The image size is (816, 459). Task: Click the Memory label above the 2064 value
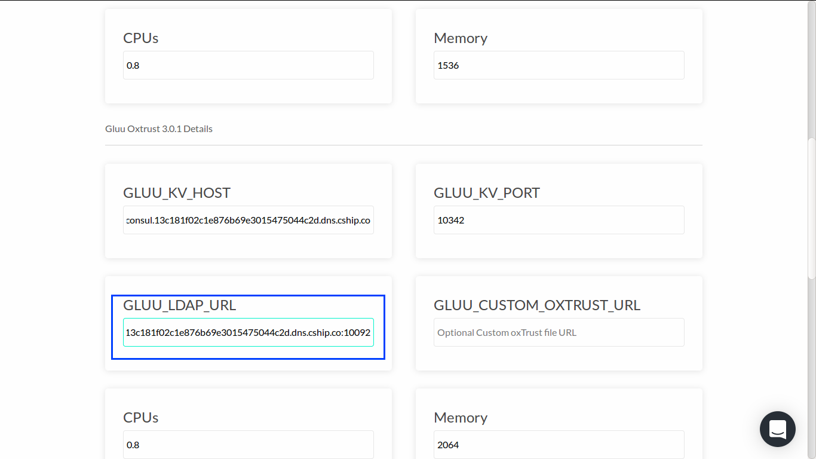[461, 418]
